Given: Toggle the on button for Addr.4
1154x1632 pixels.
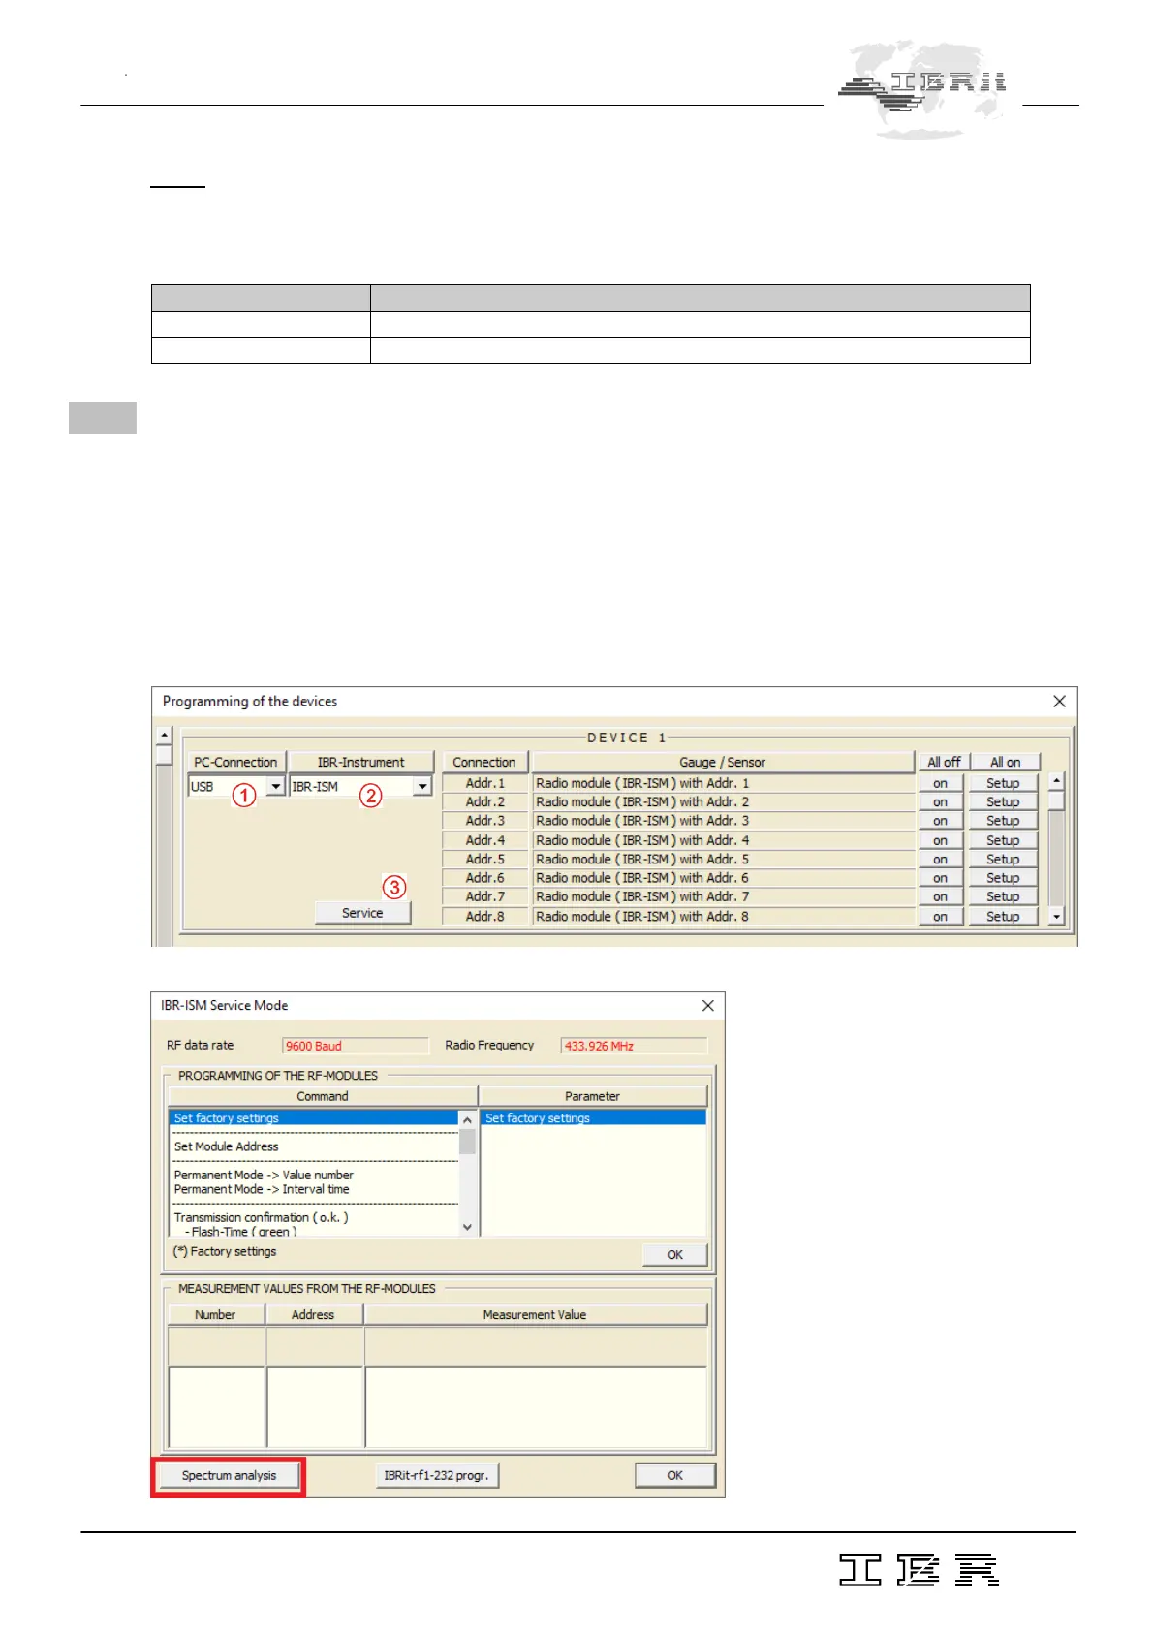Looking at the screenshot, I should pyautogui.click(x=940, y=840).
